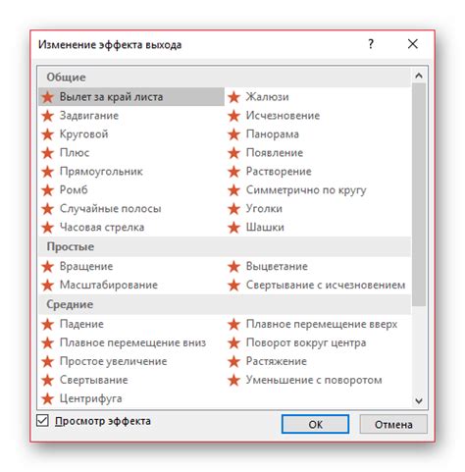The height and width of the screenshot is (472, 465).
Task: Click the Отмена button
Action: click(x=393, y=424)
